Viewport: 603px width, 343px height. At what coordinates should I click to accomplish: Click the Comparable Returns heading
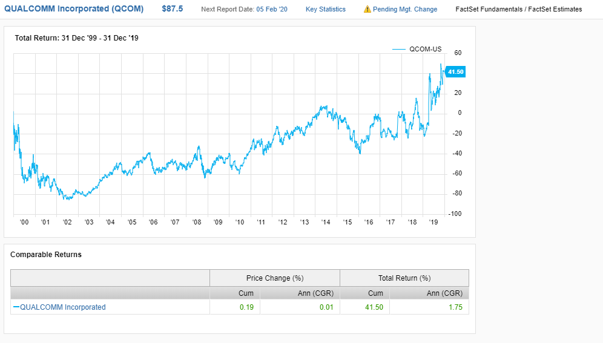46,255
